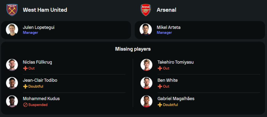Open Gabriel Magalhães's player name
The width and height of the screenshot is (267, 117).
point(176,99)
